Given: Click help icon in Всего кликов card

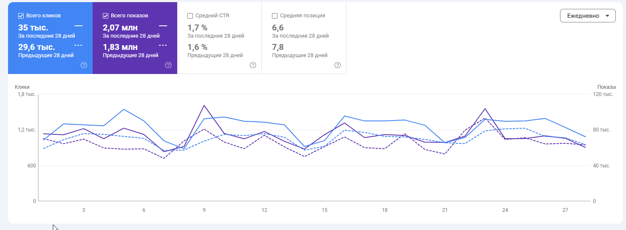Looking at the screenshot, I should point(84,65).
